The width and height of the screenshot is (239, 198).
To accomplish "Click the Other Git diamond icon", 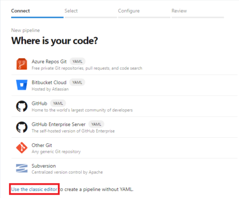I will click(22, 147).
